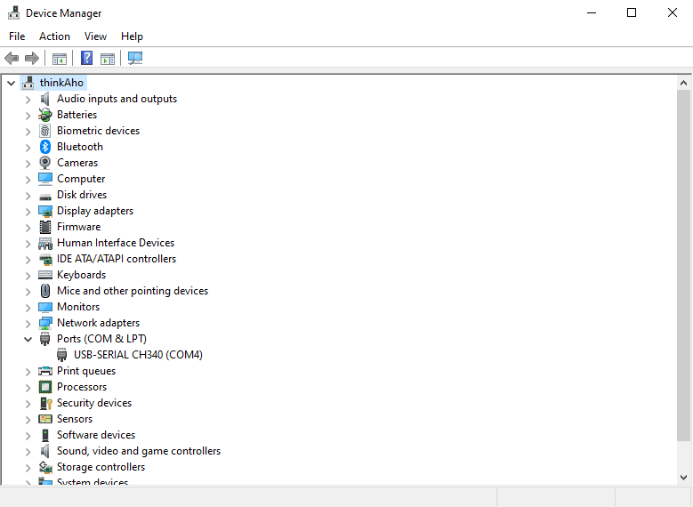Viewport: 693px width, 507px height.
Task: Click the Biometric devices fingerprint icon
Action: tap(45, 131)
